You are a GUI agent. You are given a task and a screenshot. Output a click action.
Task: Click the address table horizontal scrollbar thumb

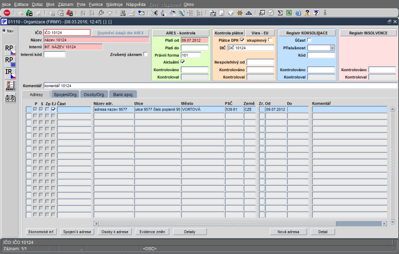[217, 224]
